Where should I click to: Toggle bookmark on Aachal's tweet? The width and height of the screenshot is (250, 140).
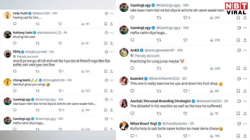(238, 113)
